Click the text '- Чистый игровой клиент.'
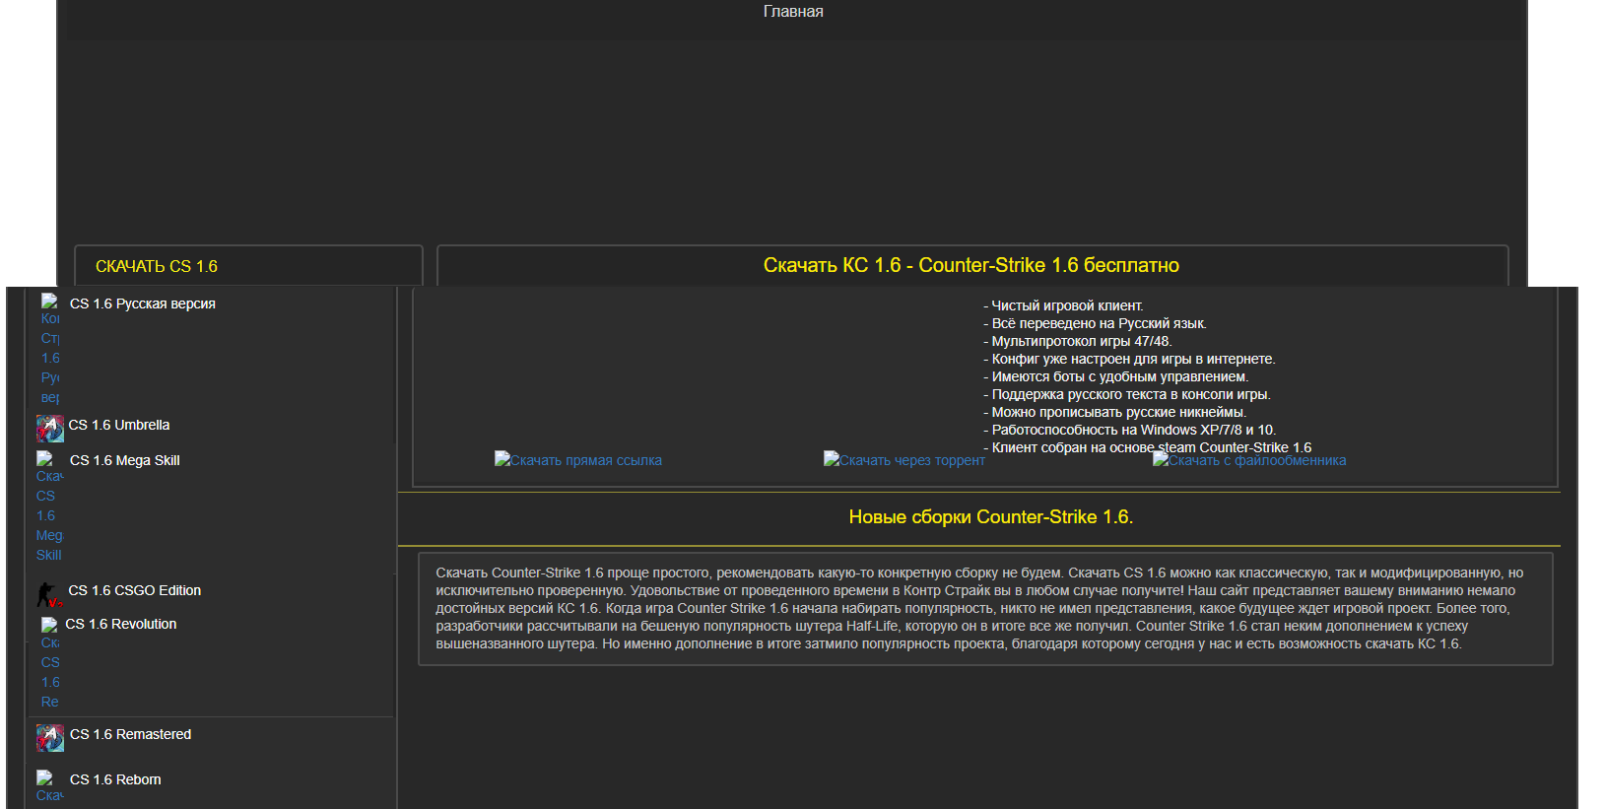 coord(1063,305)
